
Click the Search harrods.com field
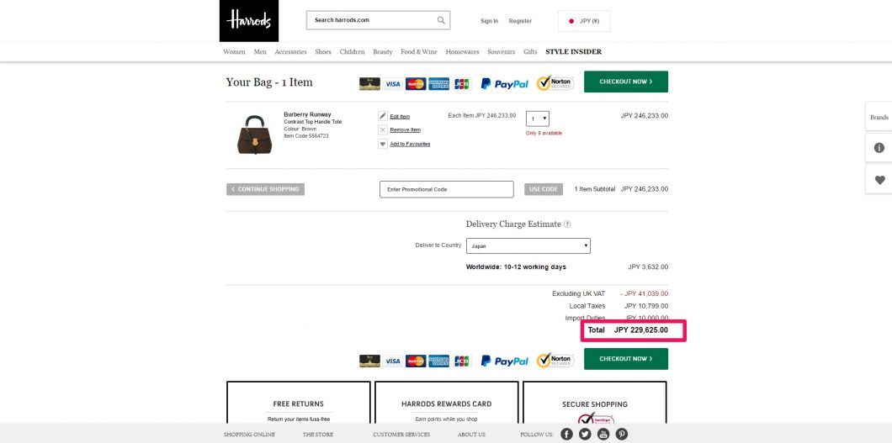378,20
